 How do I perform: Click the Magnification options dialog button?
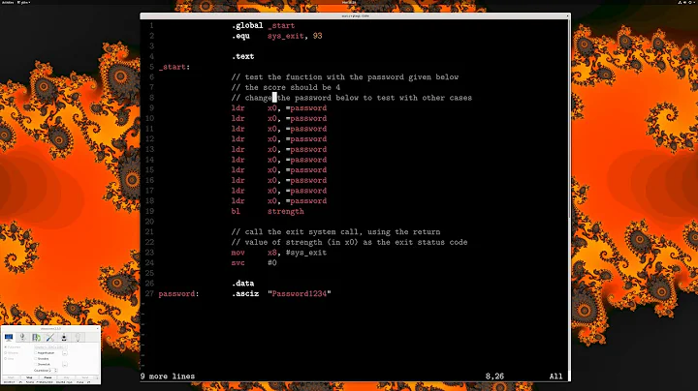point(65,353)
